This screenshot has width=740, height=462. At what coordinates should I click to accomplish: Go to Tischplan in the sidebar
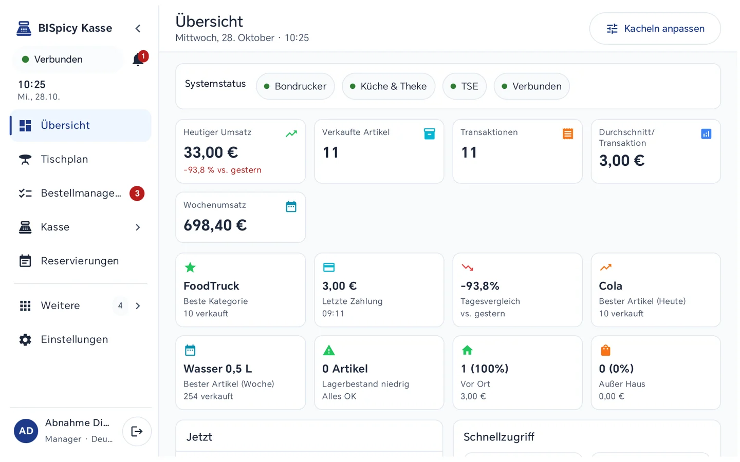81,159
